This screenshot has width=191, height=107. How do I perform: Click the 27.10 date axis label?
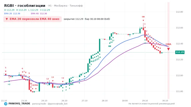coord(84,101)
